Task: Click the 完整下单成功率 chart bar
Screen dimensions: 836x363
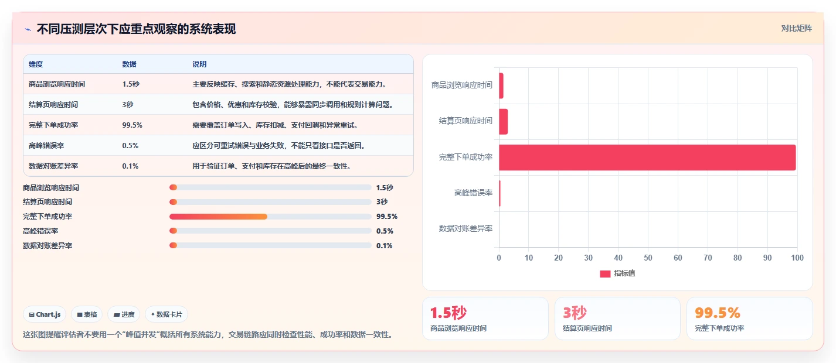Action: tap(647, 157)
